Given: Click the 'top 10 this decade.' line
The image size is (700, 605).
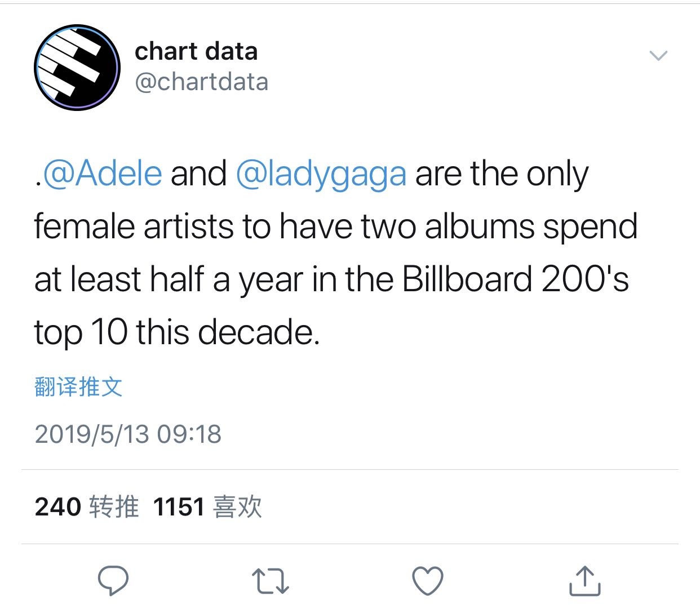Looking at the screenshot, I should pos(177,332).
